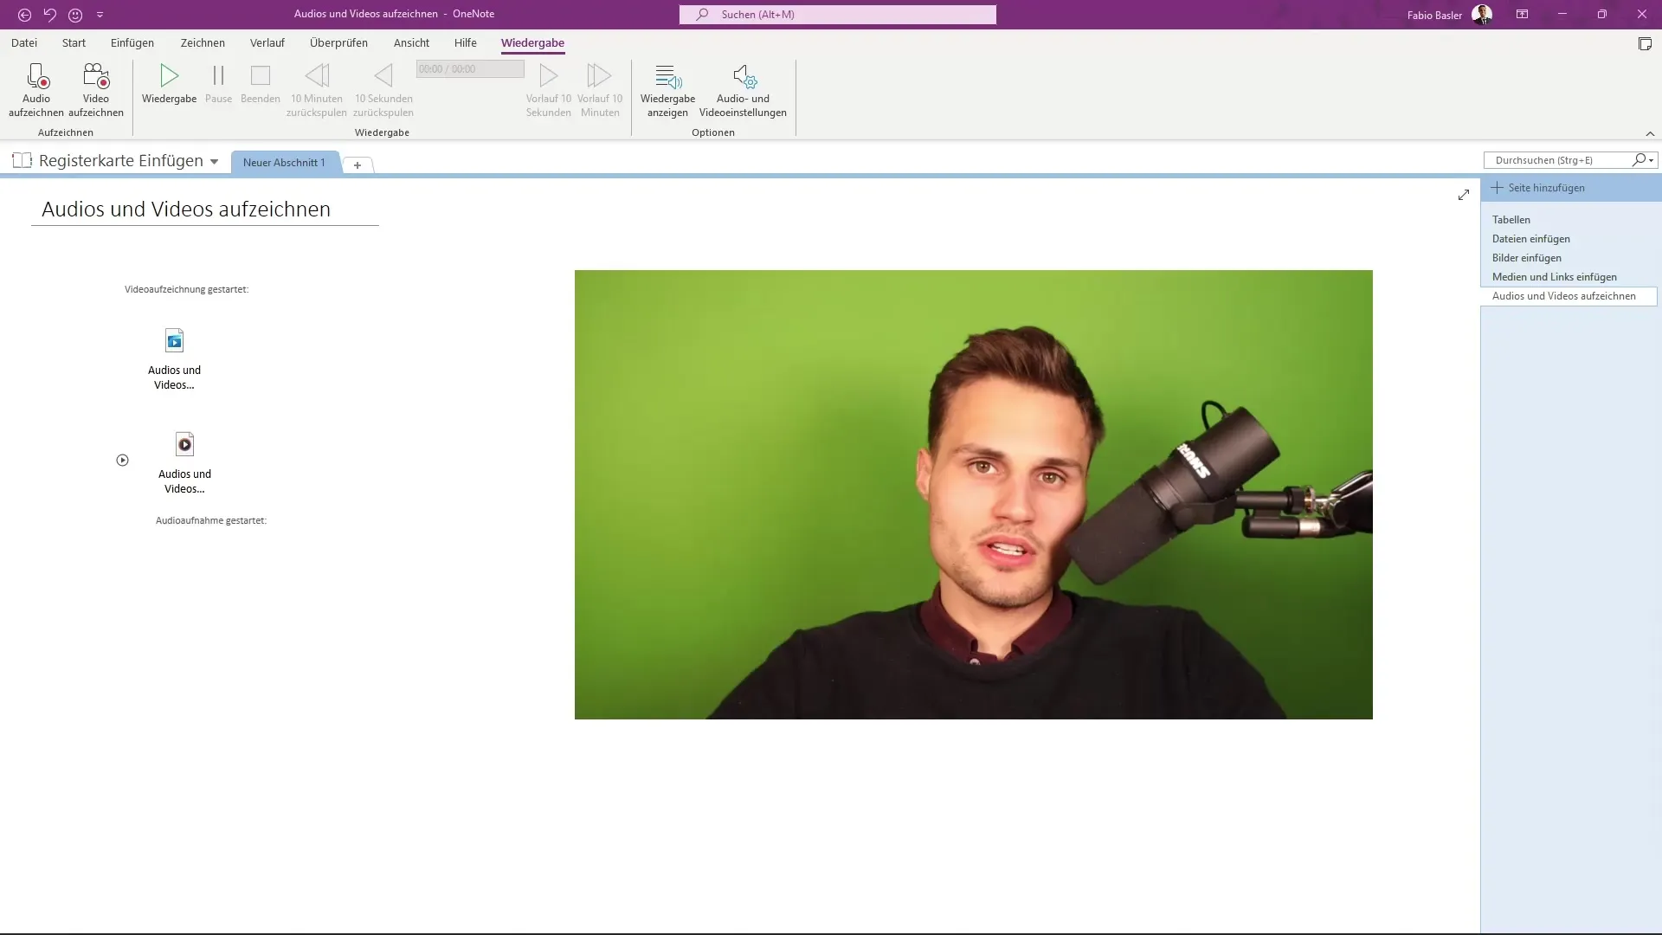Select the Neuer Abschnitt 1 section tab

point(284,163)
